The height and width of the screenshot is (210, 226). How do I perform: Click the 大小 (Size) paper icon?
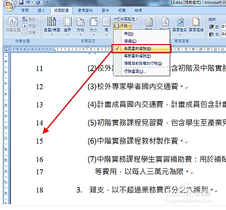point(93,21)
